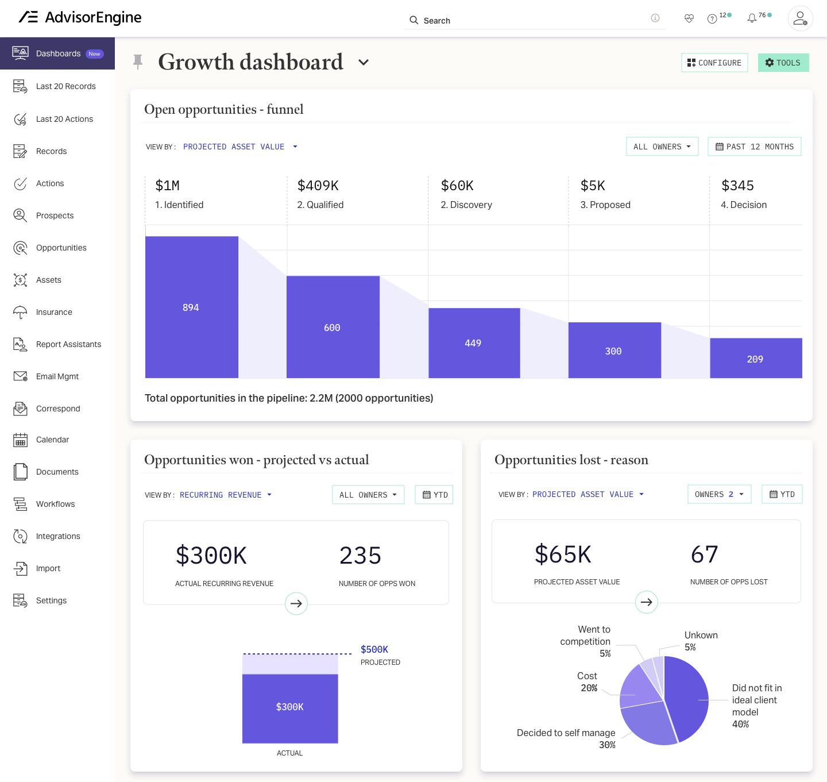Open the TOOLS menu button
Viewport: 827px width, 782px height.
[x=783, y=63]
